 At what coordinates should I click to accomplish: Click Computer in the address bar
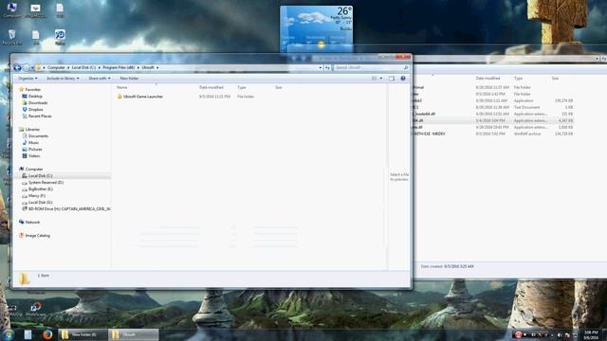coord(56,67)
